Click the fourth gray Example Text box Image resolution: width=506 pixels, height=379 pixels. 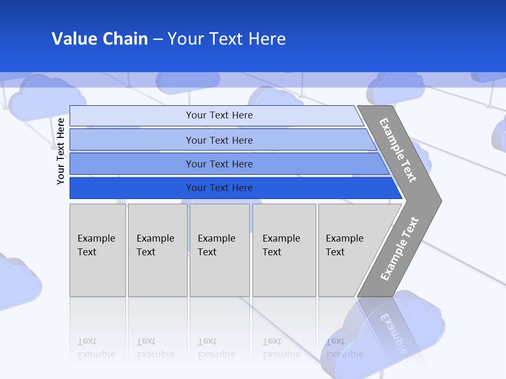(284, 250)
